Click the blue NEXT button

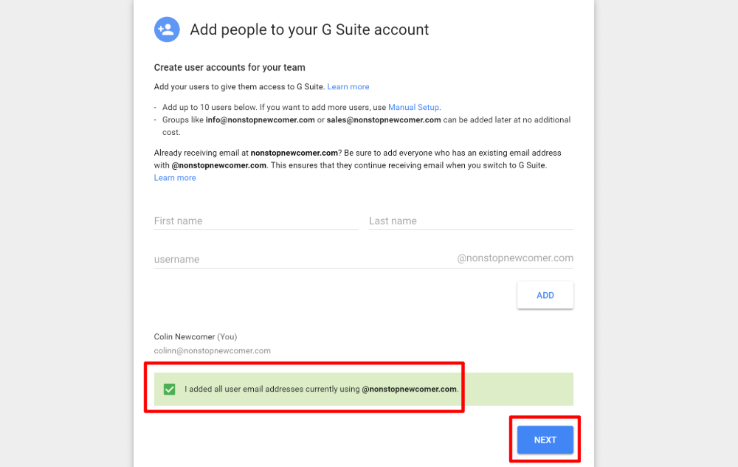point(545,440)
